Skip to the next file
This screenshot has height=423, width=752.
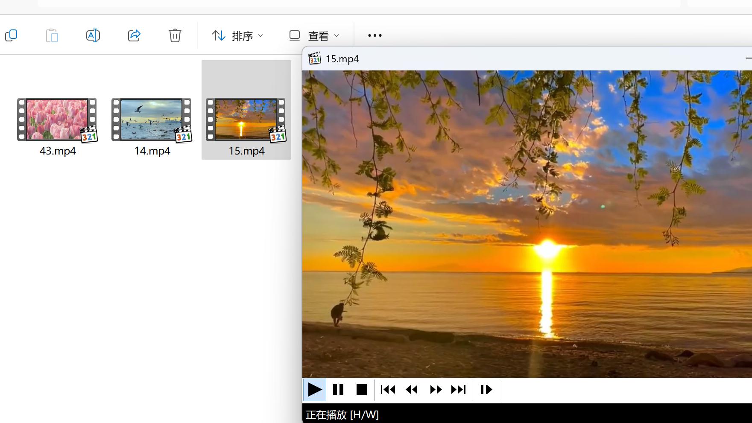click(459, 389)
